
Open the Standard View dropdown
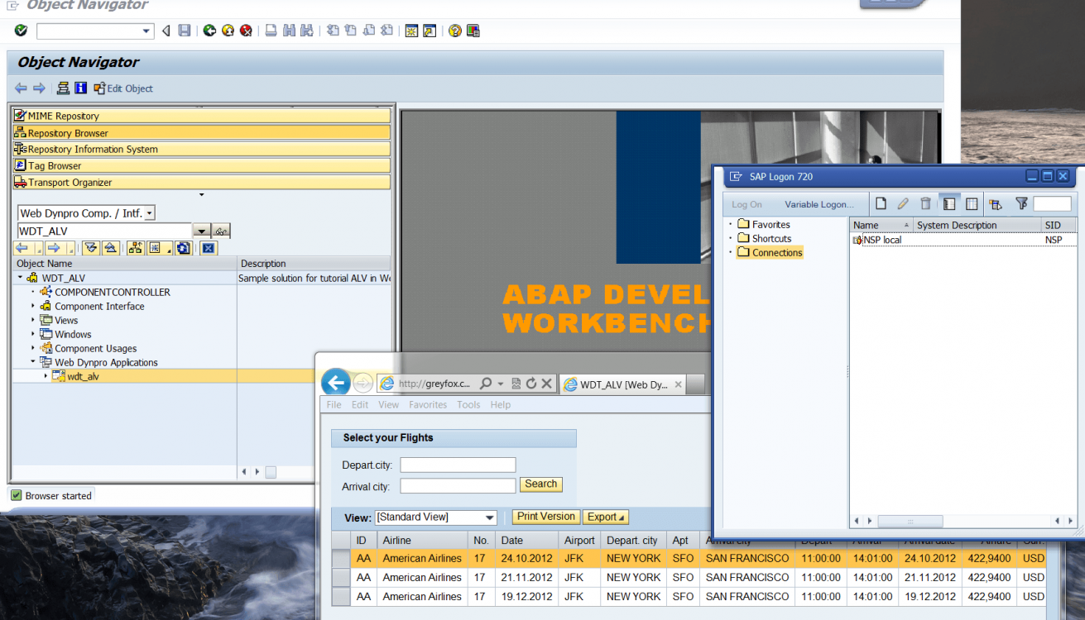click(490, 517)
